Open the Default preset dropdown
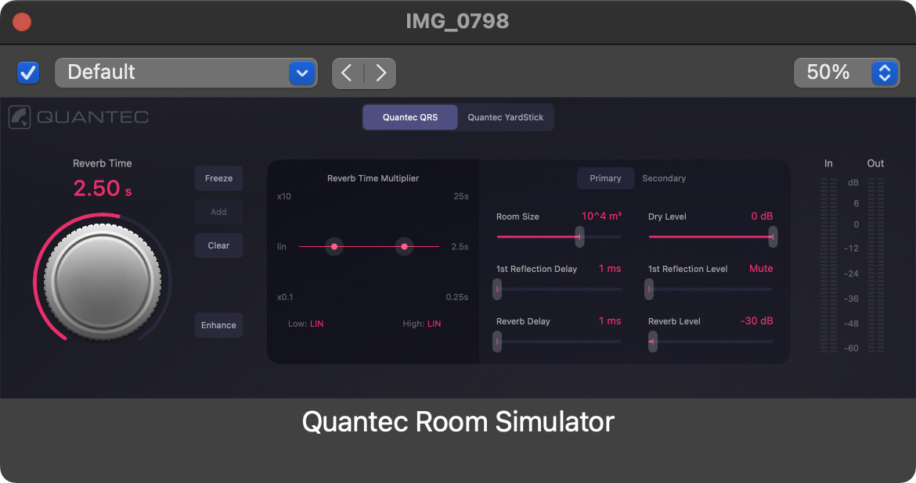The image size is (916, 483). 186,73
